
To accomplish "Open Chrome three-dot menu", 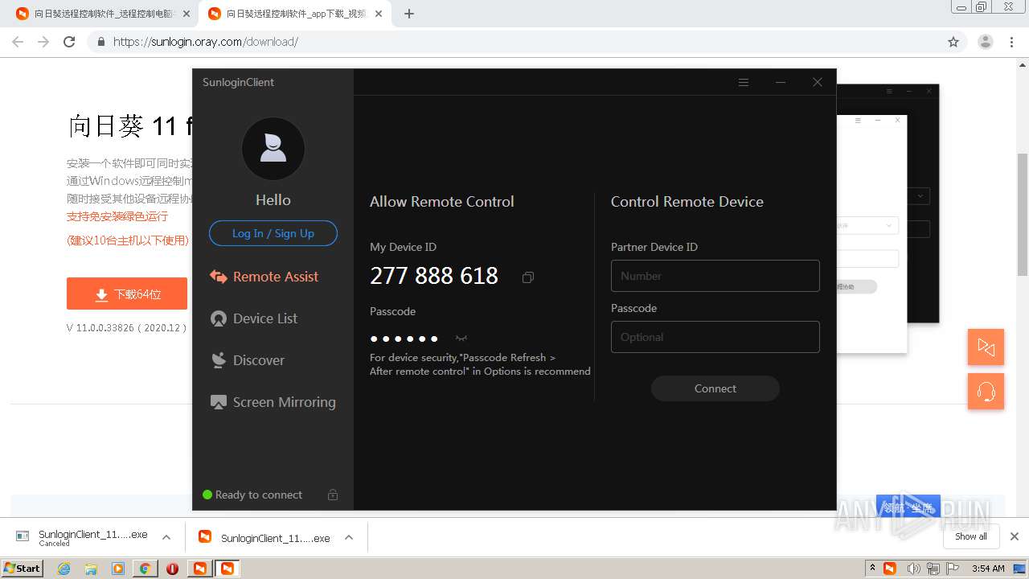I will 1011,42.
